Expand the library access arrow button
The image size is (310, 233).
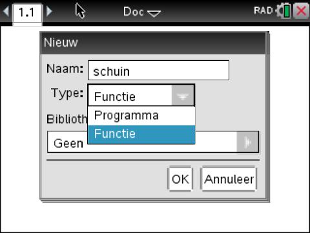(247, 142)
